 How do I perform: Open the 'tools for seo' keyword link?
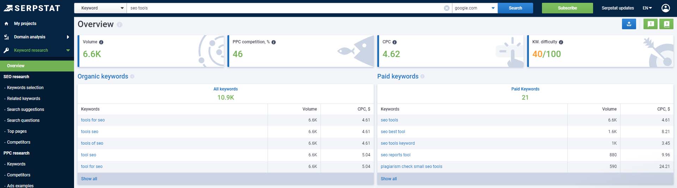(x=93, y=120)
